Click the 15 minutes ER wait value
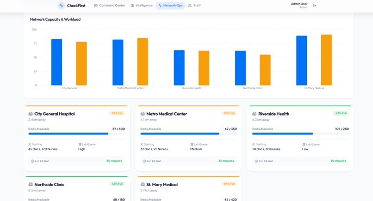Image resolution: width=373 pixels, height=201 pixels. (x=338, y=161)
